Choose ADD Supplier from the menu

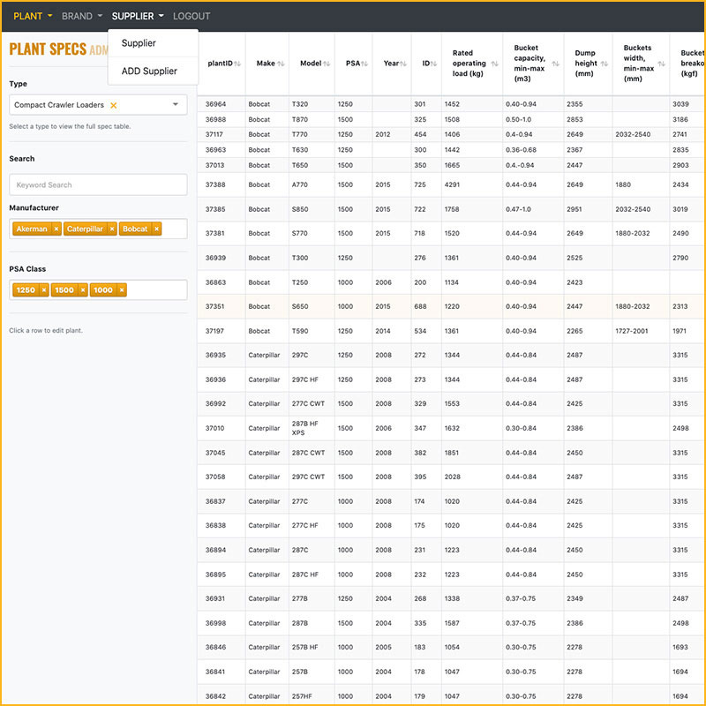pos(149,71)
